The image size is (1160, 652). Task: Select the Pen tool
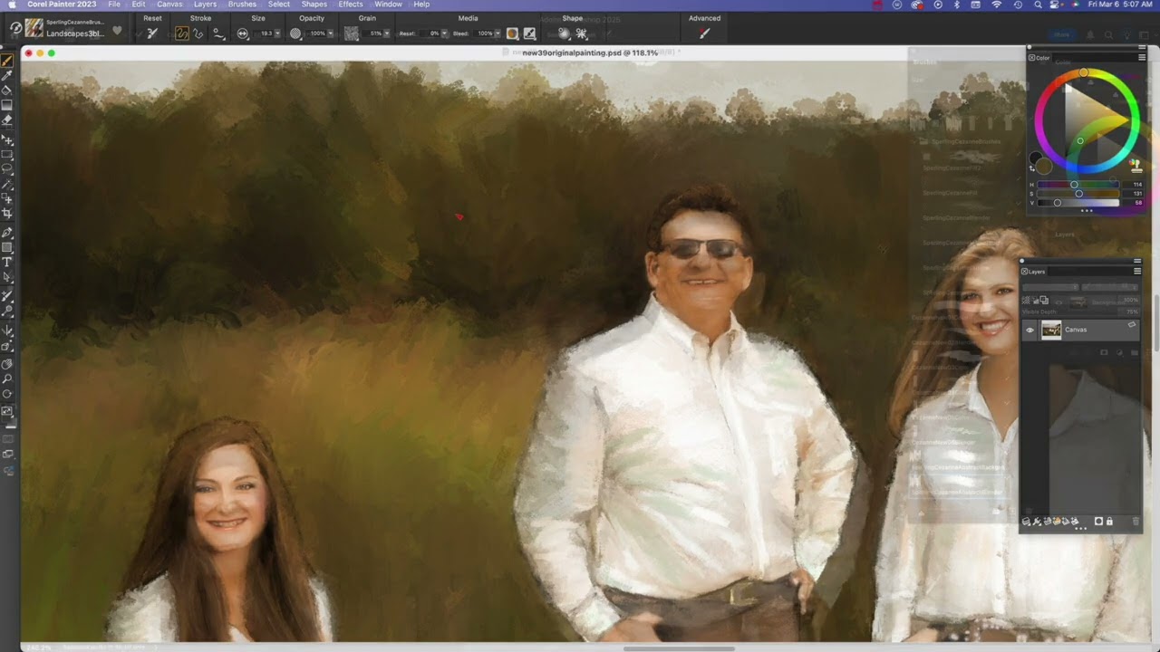7,233
